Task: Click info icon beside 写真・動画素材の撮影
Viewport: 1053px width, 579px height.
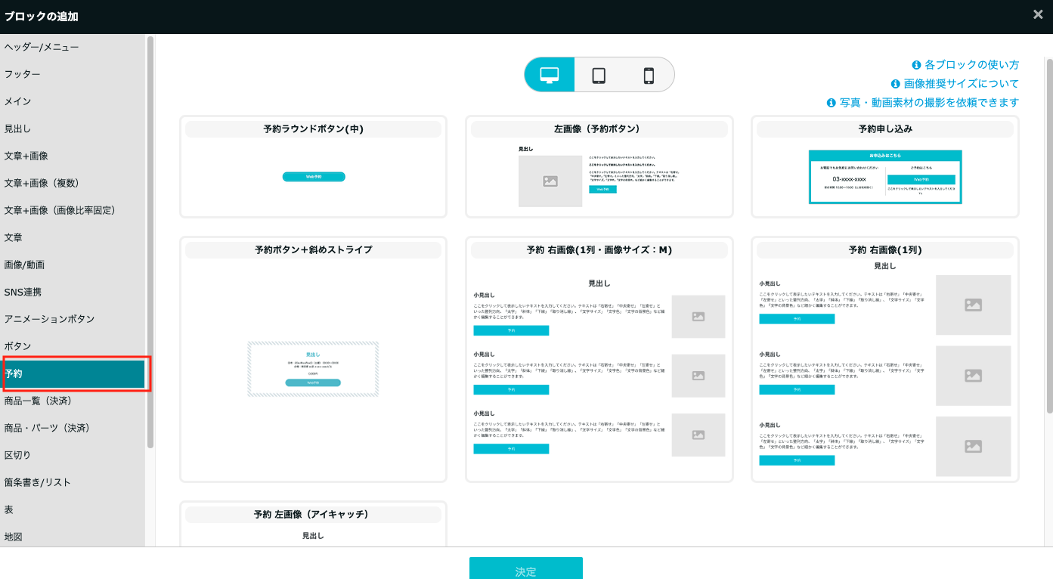Action: click(832, 103)
